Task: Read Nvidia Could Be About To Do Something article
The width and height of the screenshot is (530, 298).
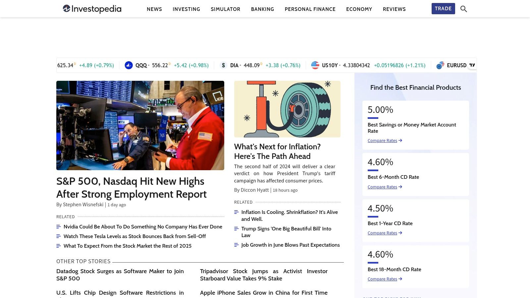Action: pos(143,227)
